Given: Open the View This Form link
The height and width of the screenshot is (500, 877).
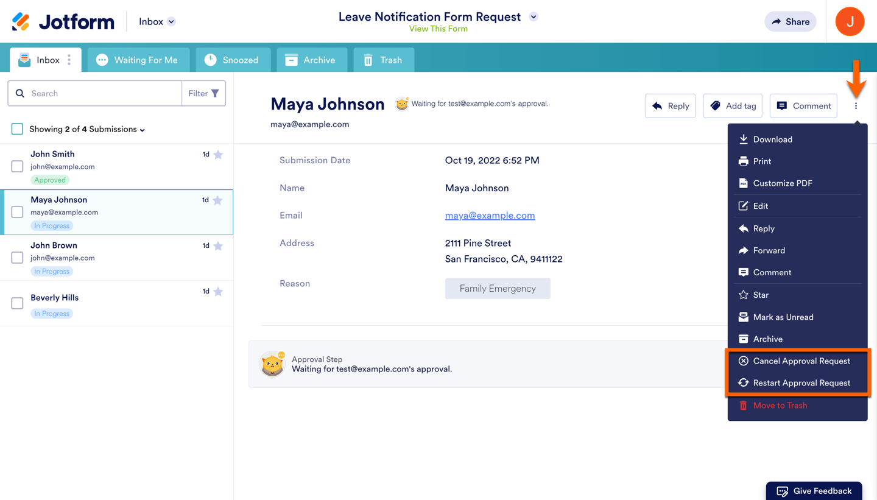Looking at the screenshot, I should pyautogui.click(x=438, y=29).
